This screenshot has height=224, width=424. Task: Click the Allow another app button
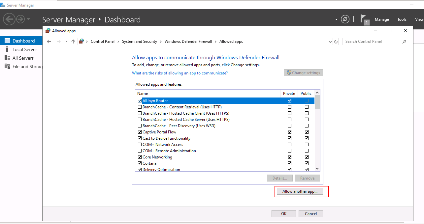[300, 191]
